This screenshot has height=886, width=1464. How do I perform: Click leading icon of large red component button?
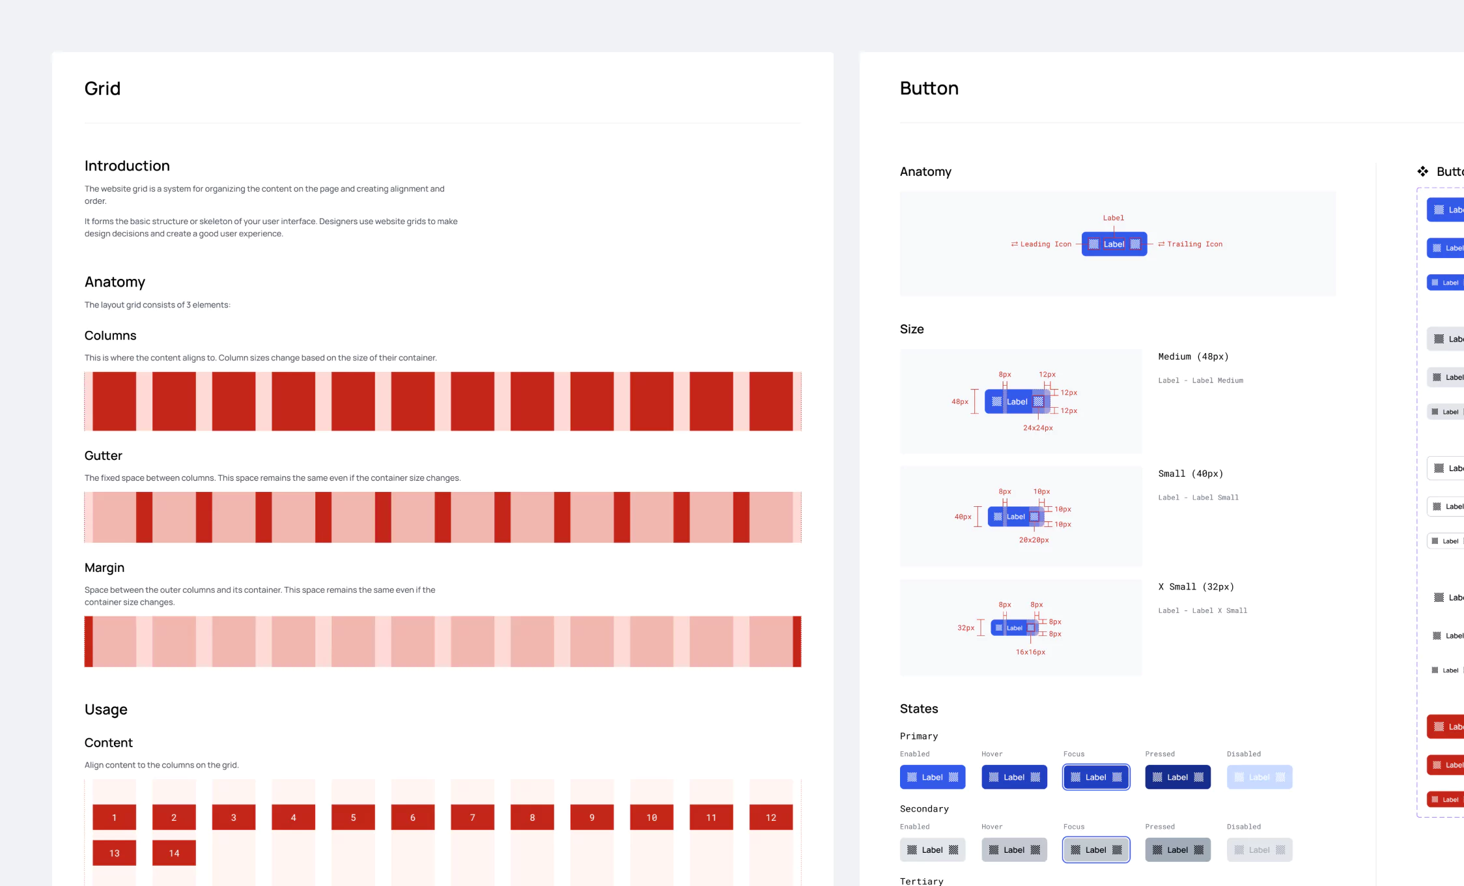tap(1439, 726)
